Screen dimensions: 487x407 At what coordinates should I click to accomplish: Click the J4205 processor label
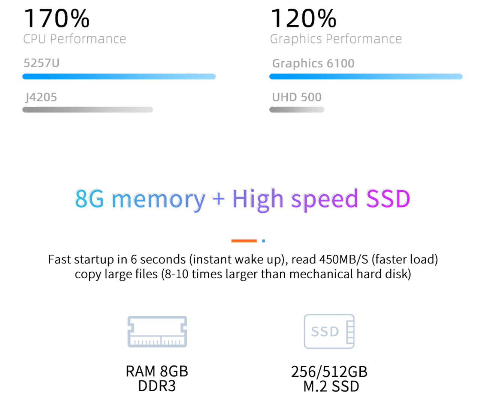click(x=41, y=97)
